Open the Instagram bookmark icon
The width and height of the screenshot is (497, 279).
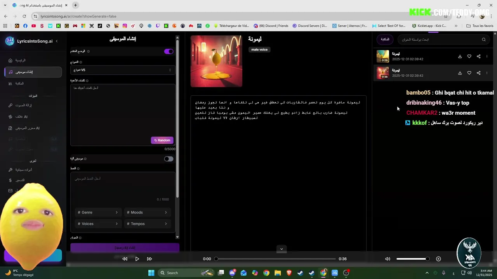point(125,26)
